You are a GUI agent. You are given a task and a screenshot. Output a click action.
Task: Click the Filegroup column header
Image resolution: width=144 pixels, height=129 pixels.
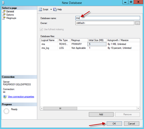pos(79,40)
